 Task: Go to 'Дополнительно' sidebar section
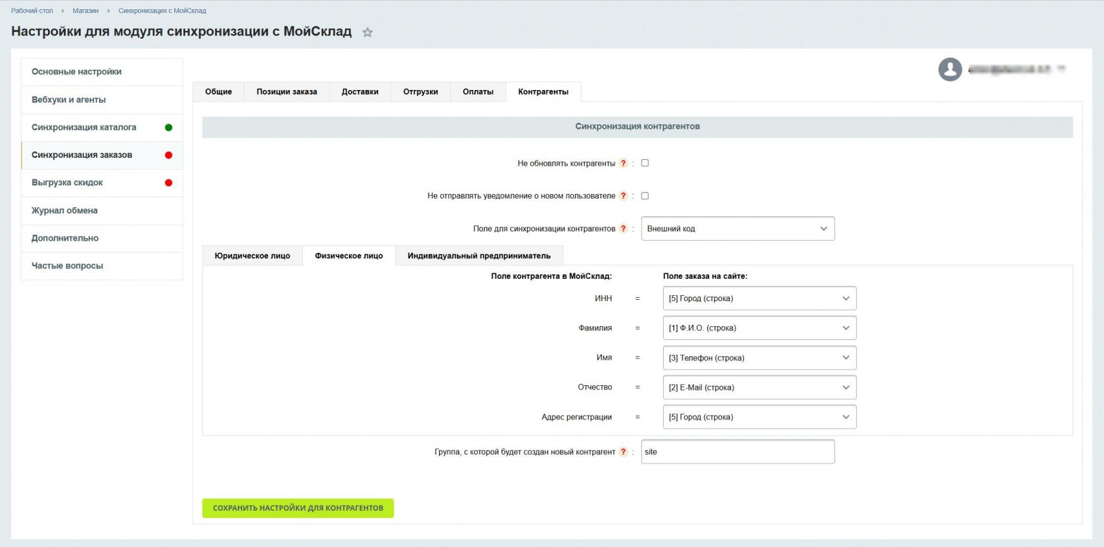pos(102,238)
